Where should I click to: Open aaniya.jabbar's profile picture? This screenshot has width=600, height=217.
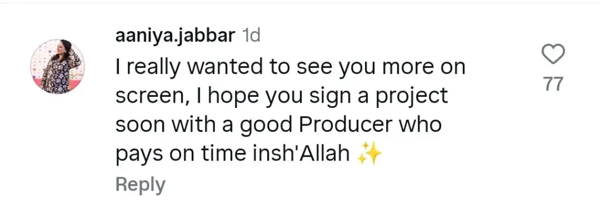(x=57, y=66)
